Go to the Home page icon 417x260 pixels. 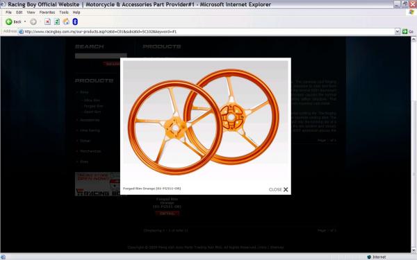[66, 21]
